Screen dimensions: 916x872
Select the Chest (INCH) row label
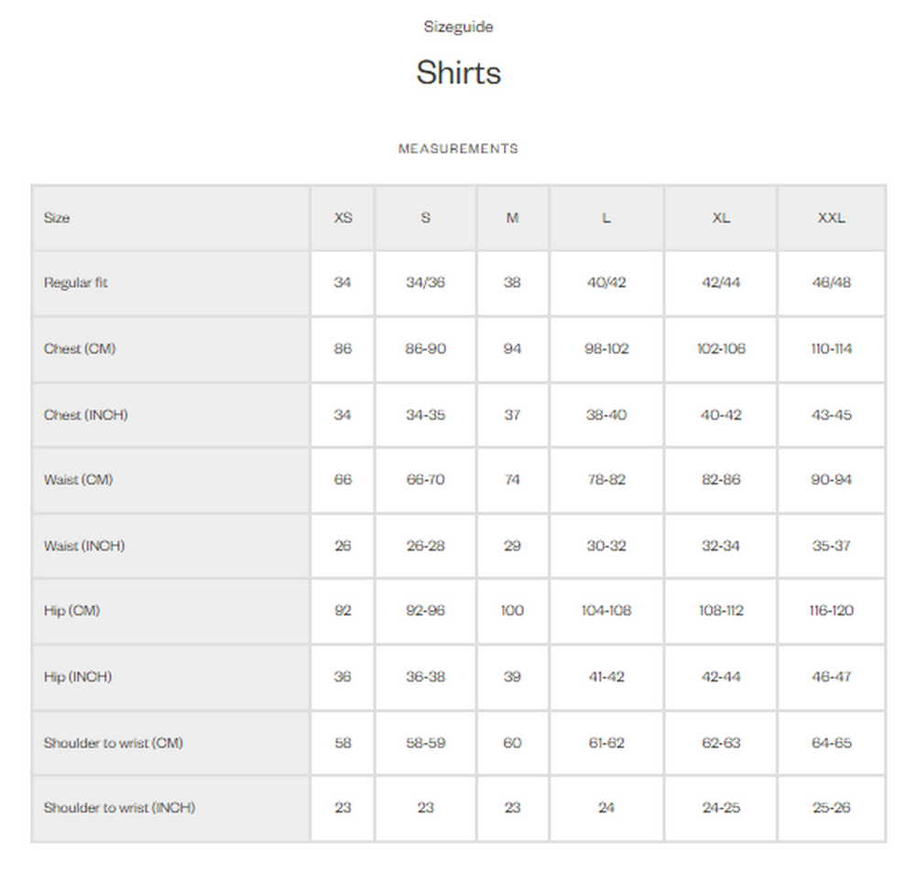coord(85,415)
